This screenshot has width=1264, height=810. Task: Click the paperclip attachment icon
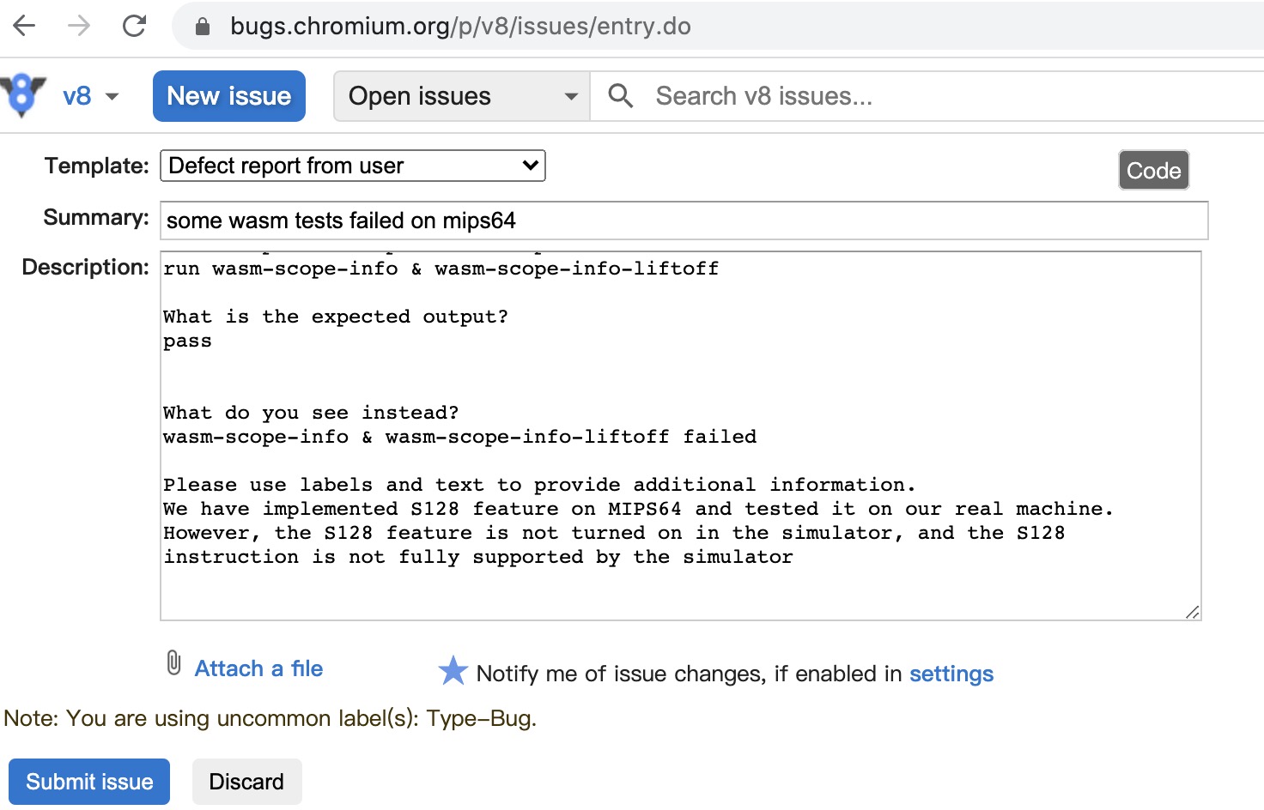(x=173, y=663)
